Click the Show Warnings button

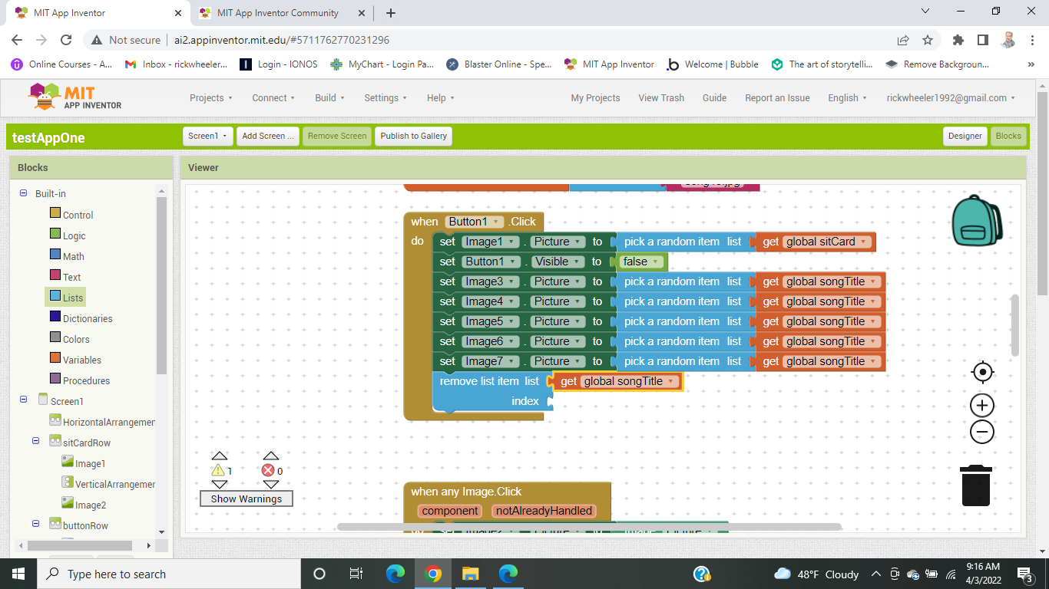247,499
